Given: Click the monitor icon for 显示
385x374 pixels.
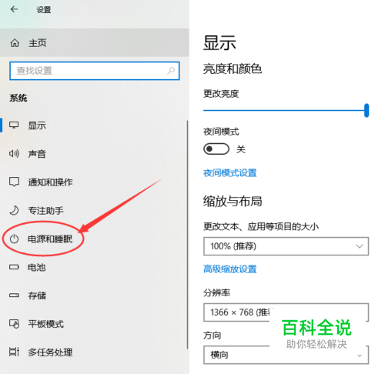Looking at the screenshot, I should [14, 125].
